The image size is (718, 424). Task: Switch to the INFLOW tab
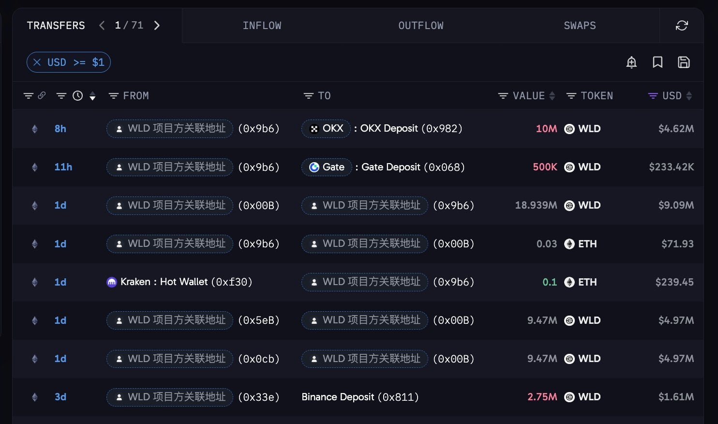[x=262, y=26]
